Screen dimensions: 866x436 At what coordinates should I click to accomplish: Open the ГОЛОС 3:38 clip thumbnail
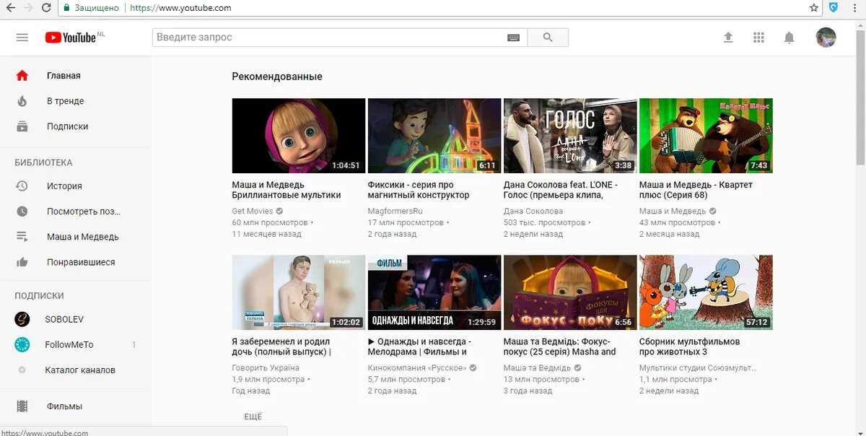click(x=569, y=136)
